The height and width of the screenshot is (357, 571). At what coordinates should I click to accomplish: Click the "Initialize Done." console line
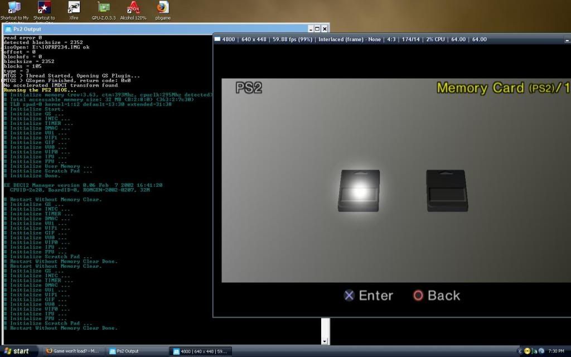[32, 176]
